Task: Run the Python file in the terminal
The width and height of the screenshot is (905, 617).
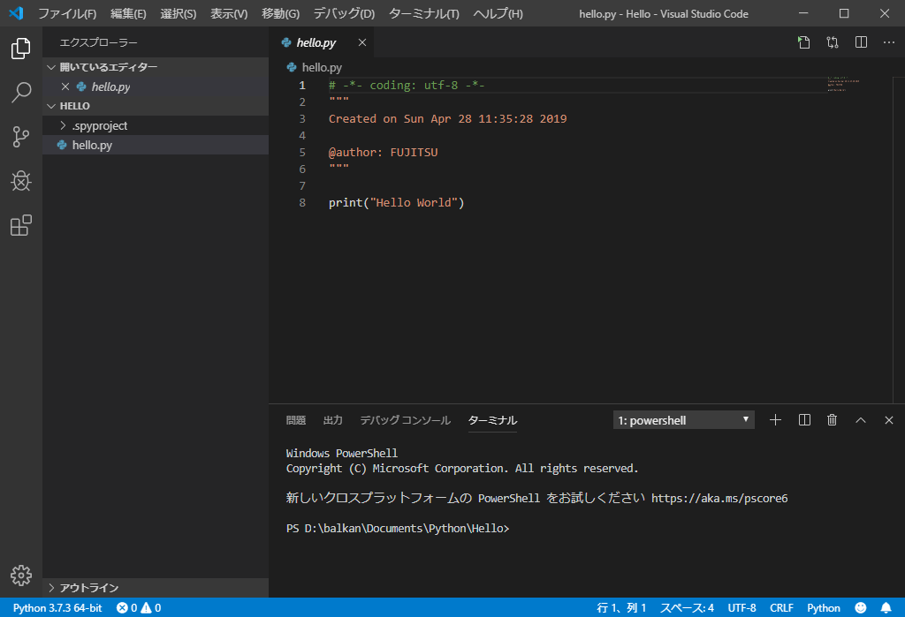Action: pos(803,41)
